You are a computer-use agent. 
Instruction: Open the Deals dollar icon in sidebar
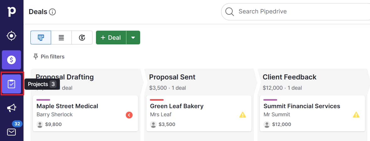(x=12, y=60)
